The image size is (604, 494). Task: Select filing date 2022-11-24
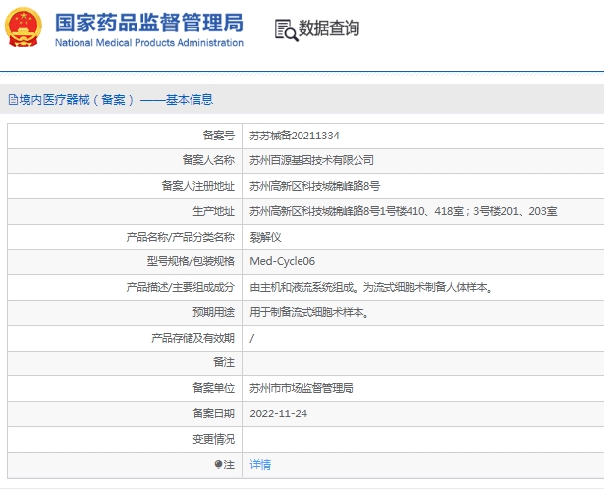pyautogui.click(x=279, y=413)
